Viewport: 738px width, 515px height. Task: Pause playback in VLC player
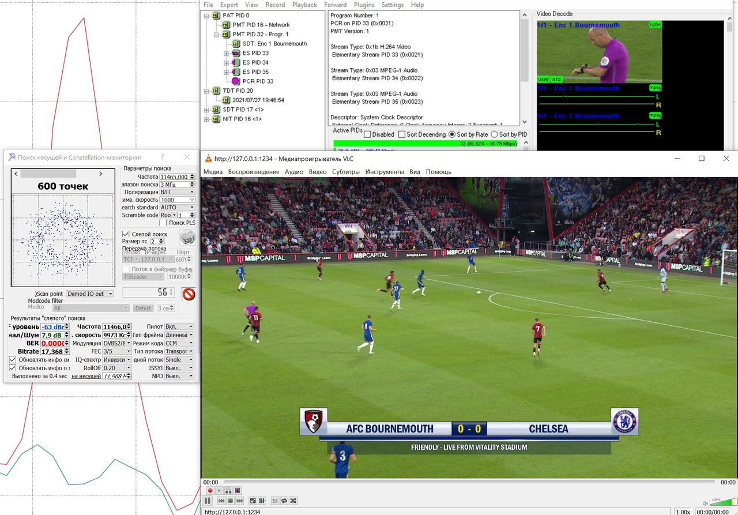click(207, 501)
